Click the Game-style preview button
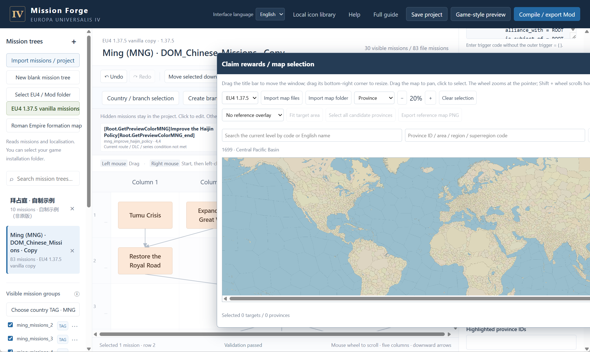 point(480,14)
